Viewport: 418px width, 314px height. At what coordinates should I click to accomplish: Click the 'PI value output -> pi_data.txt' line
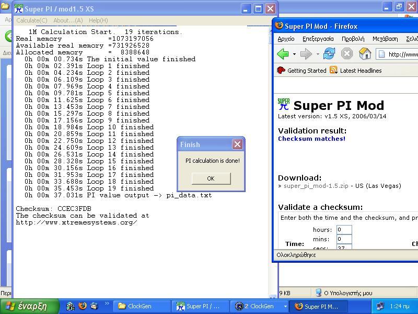118,195
